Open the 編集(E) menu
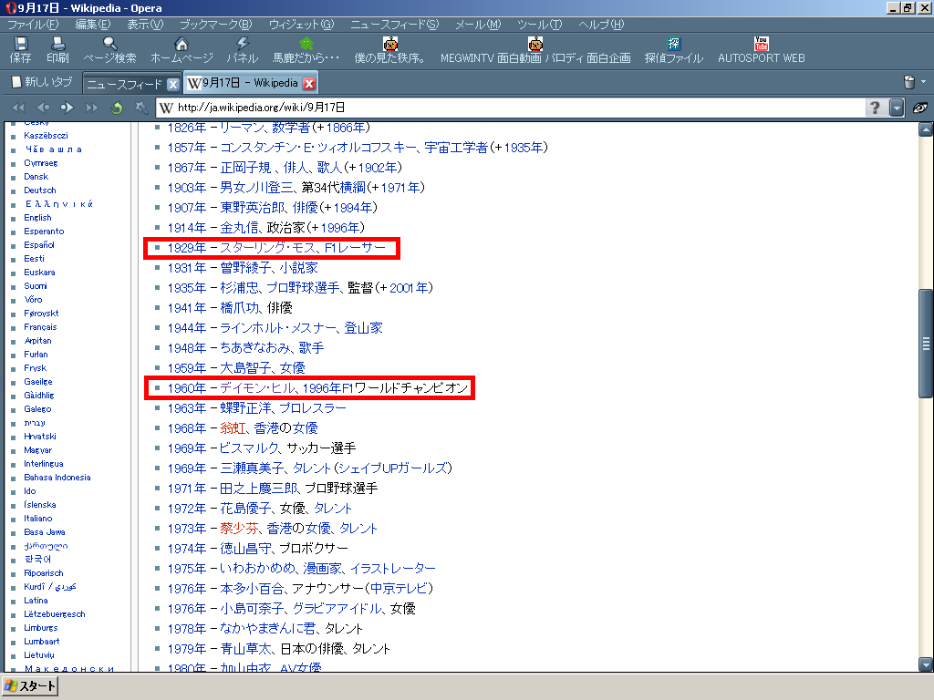934x700 pixels. 92,25
